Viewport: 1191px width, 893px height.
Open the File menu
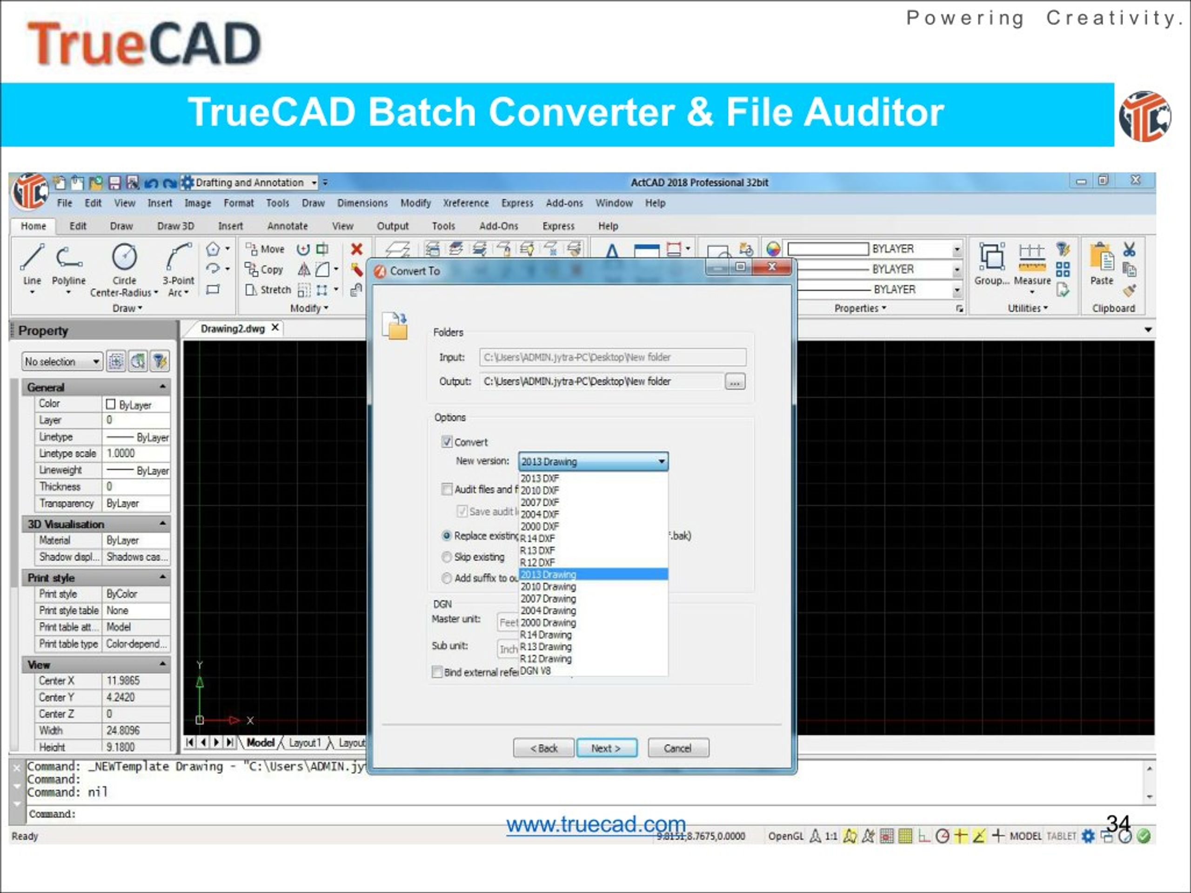coord(65,203)
